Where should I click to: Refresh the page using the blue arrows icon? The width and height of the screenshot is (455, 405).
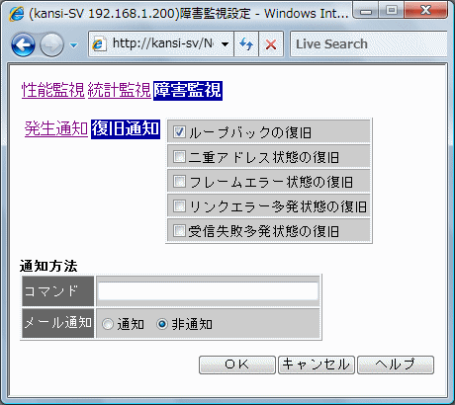coord(246,44)
